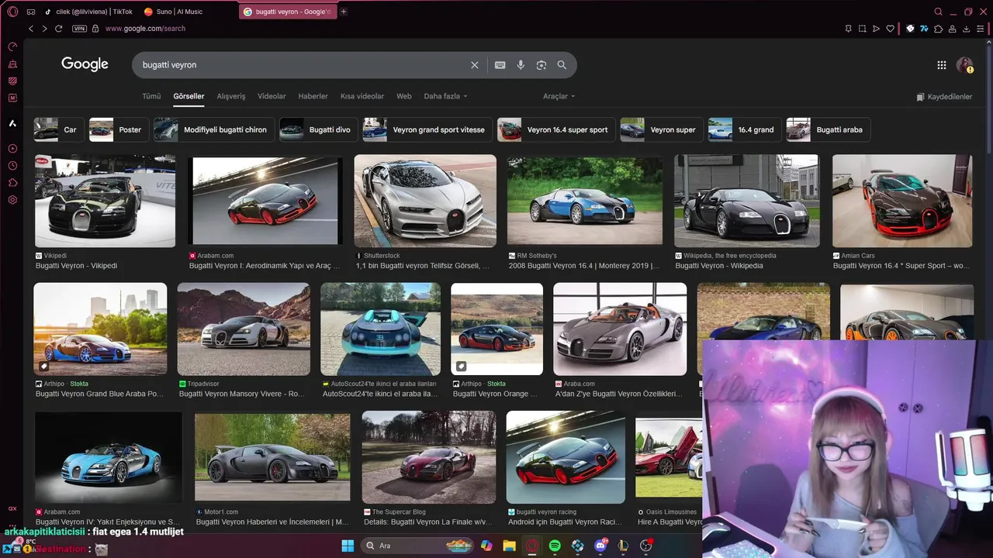Select the Veyron grand sport vitesse chip
Image resolution: width=993 pixels, height=558 pixels.
(427, 129)
